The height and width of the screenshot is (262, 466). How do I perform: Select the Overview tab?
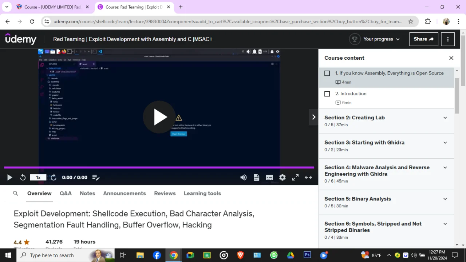click(39, 193)
